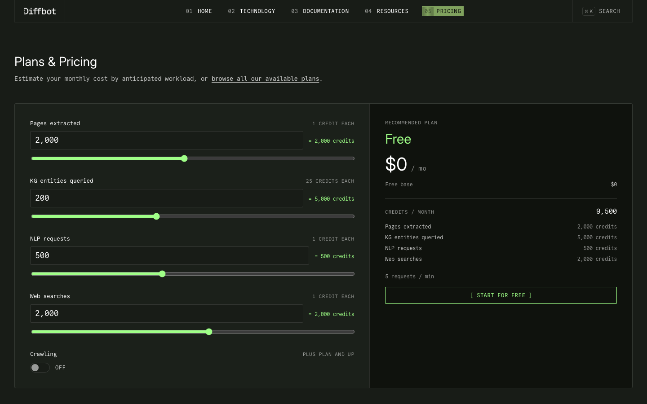Click the 'Free base' line item
This screenshot has height=404, width=647.
pyautogui.click(x=501, y=184)
